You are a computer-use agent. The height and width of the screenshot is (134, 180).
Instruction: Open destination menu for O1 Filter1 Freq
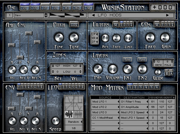coord(134,102)
